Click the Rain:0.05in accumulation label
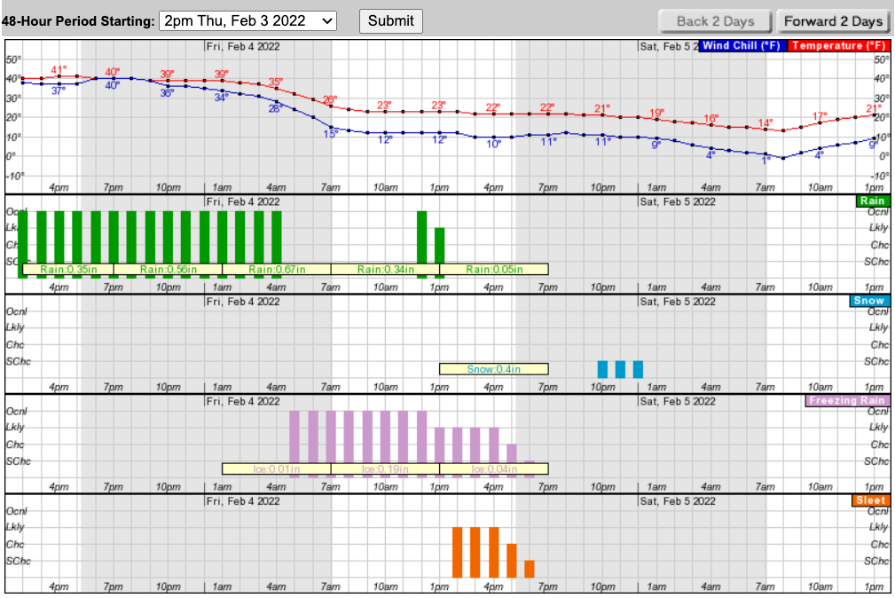This screenshot has height=598, width=895. pyautogui.click(x=493, y=270)
